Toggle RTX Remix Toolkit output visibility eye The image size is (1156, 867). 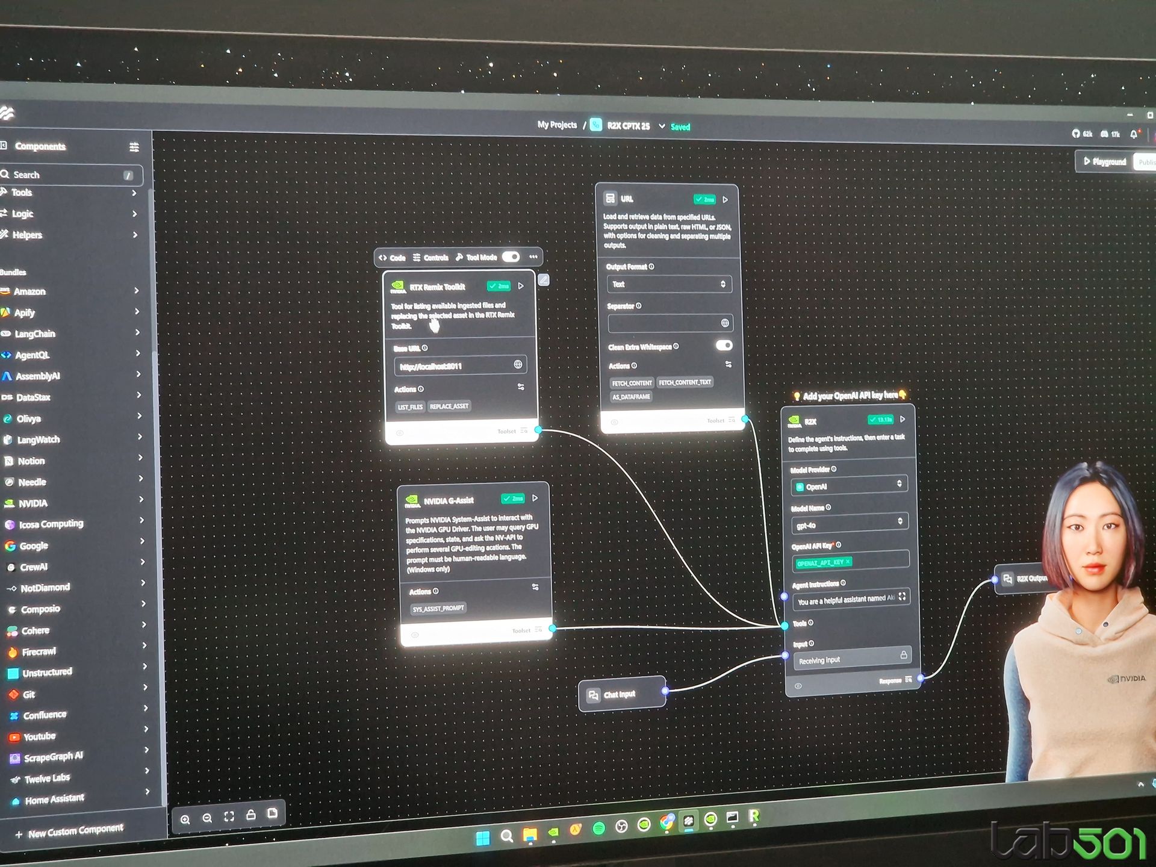(x=400, y=433)
